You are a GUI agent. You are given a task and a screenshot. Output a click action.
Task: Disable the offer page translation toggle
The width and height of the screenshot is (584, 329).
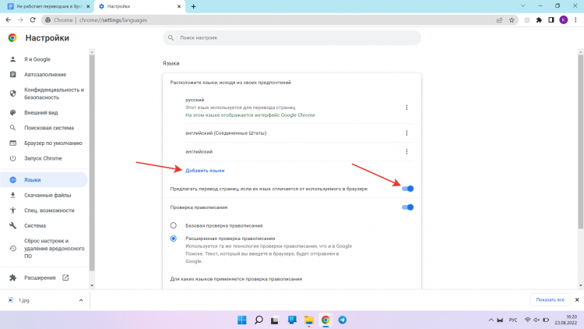(x=407, y=189)
